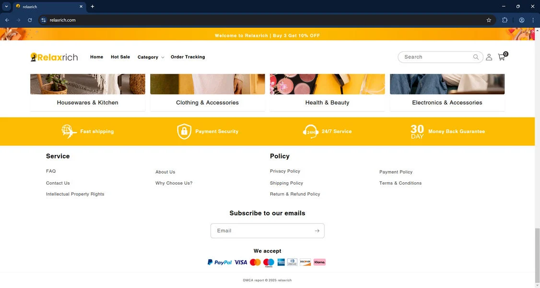Open Return & Refund Policy link
This screenshot has width=540, height=288.
click(x=295, y=194)
